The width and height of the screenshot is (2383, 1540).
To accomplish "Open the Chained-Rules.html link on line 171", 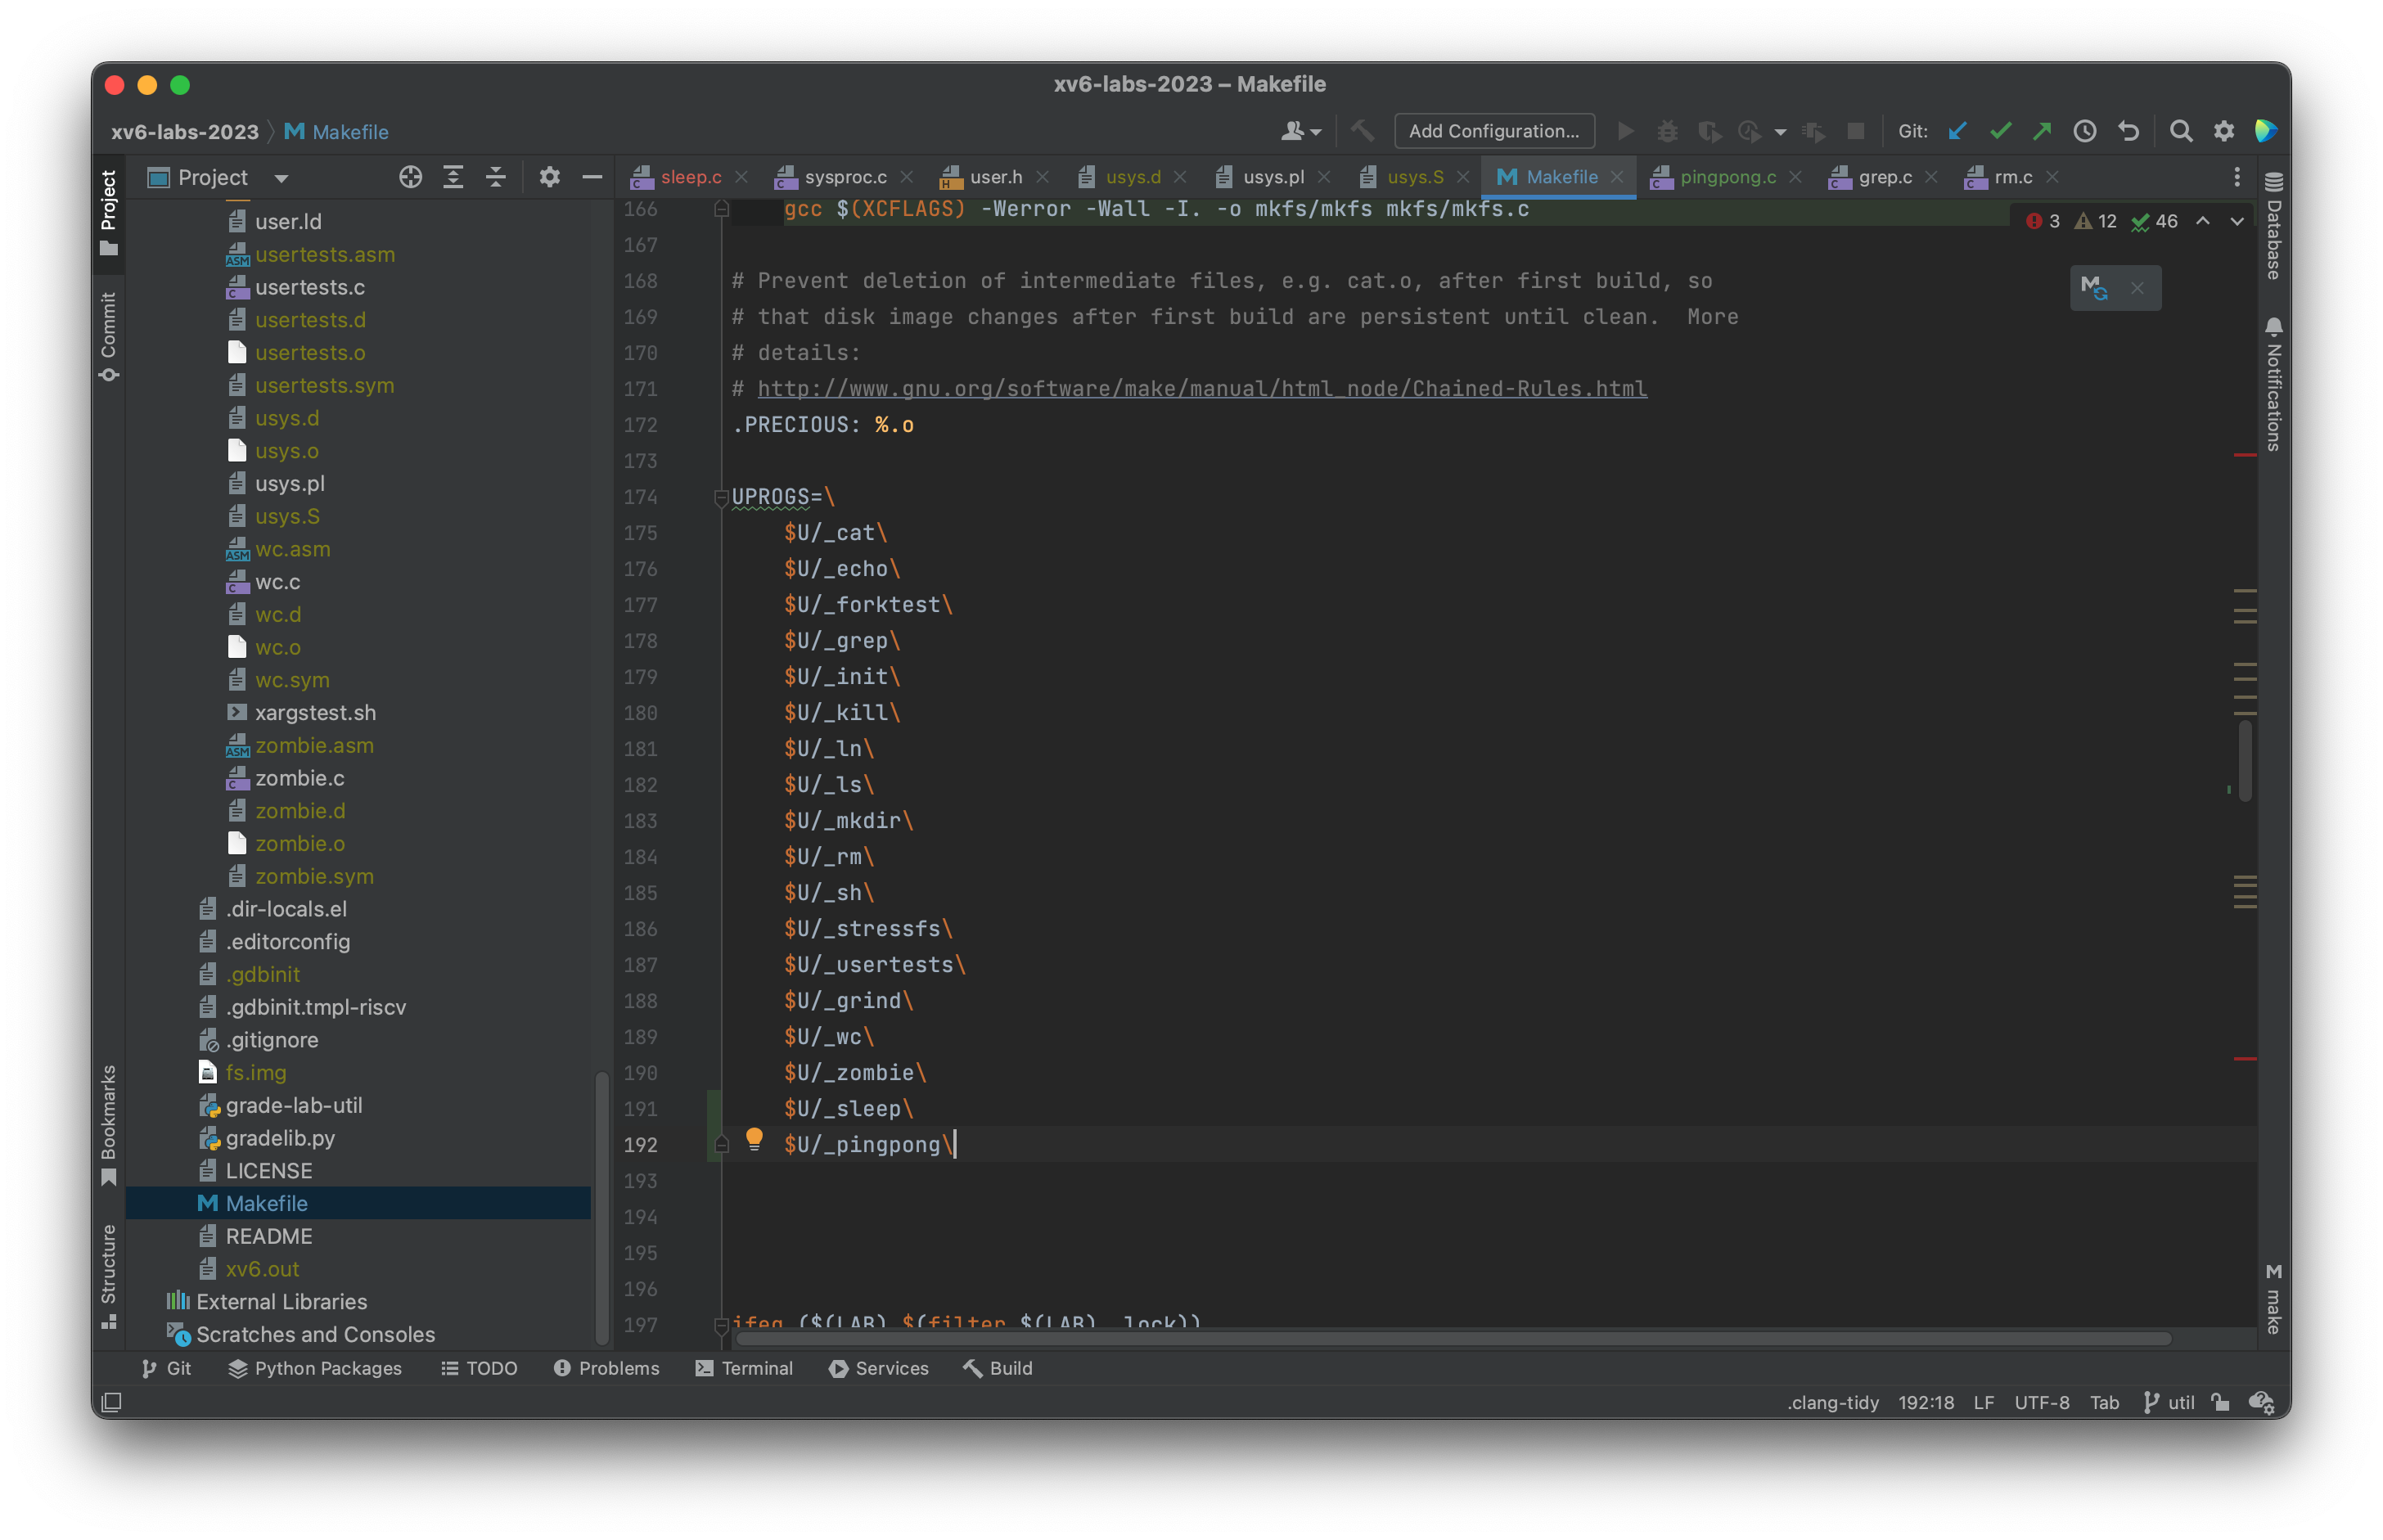I will (1200, 389).
